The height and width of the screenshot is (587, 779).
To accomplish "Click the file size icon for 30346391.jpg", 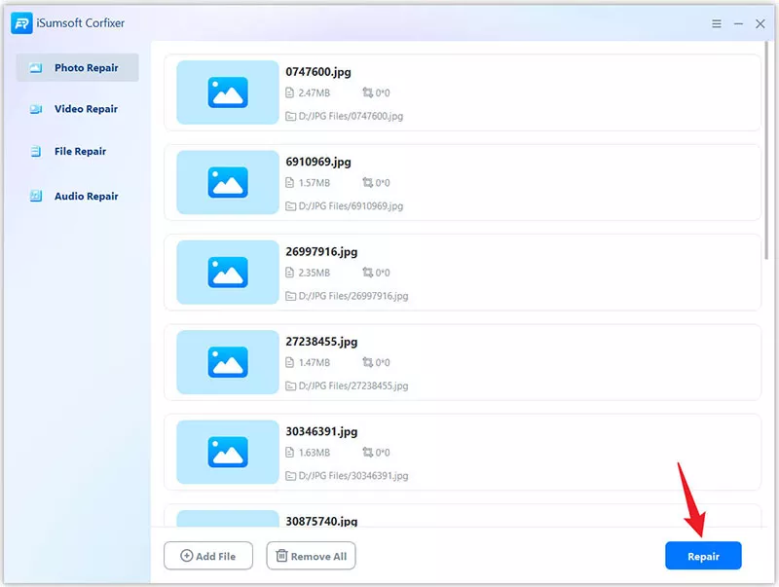I will point(290,453).
